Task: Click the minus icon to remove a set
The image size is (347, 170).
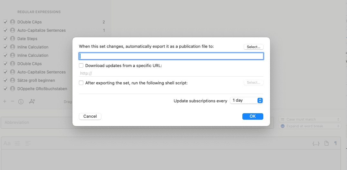Action: pos(13,101)
